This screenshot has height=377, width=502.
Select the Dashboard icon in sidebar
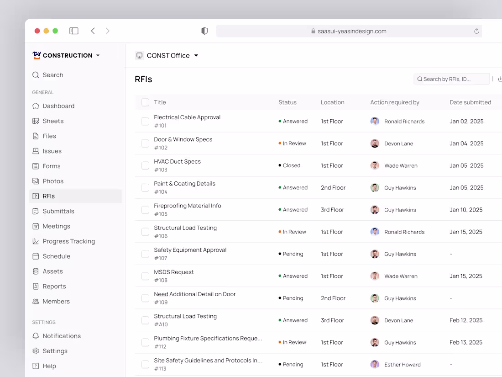click(x=35, y=106)
